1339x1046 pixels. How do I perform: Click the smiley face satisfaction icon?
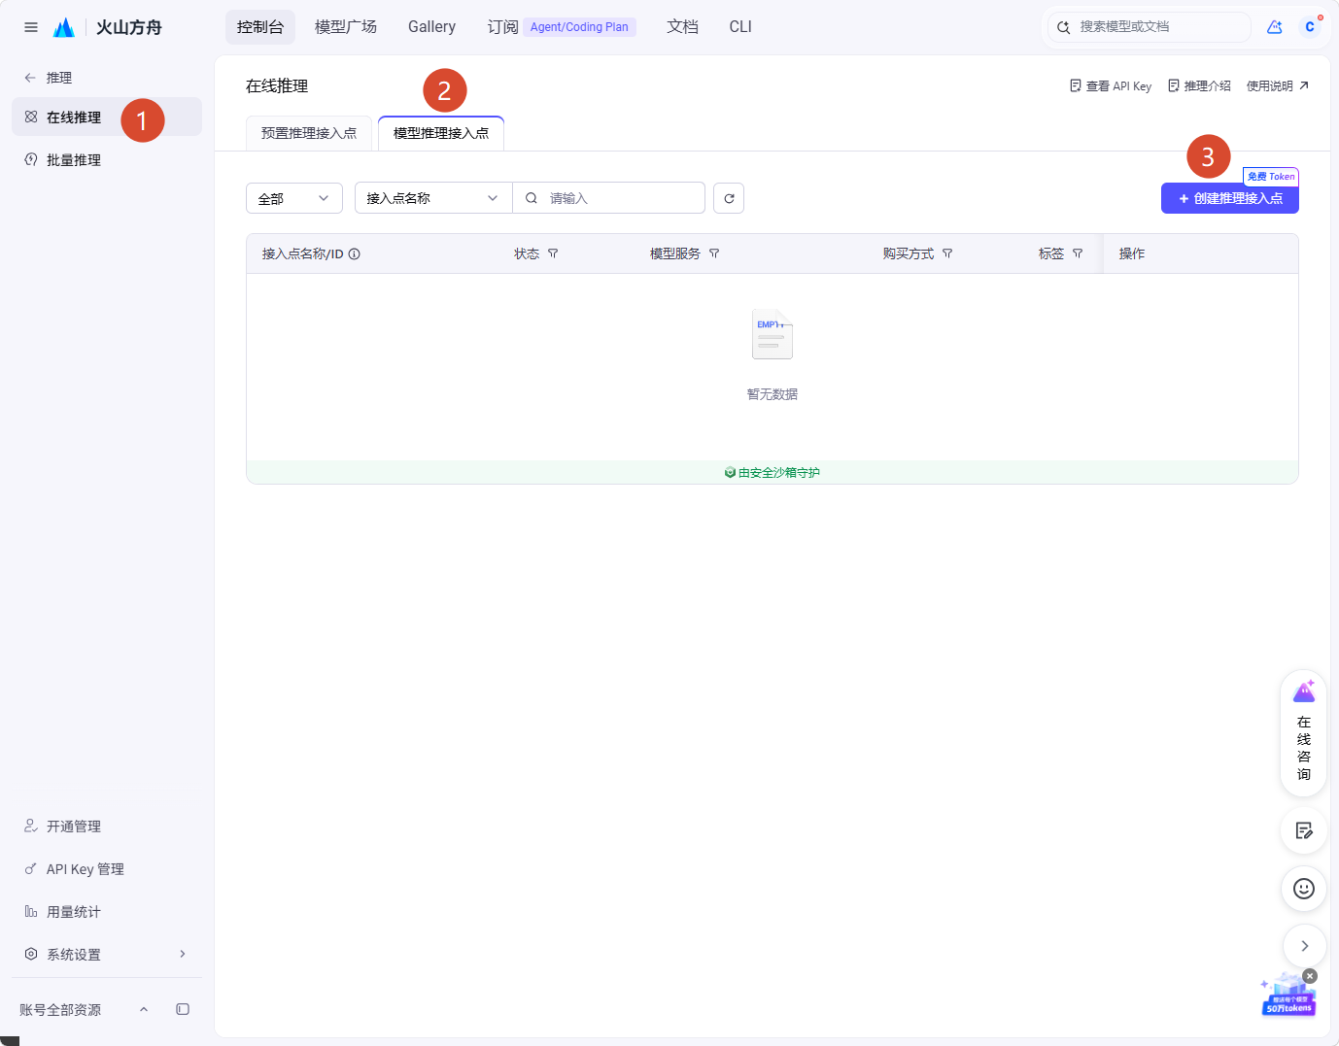pos(1304,889)
